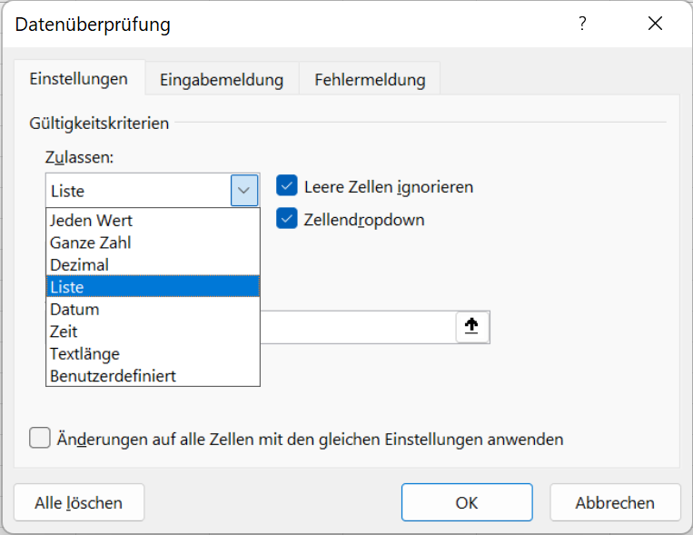693x535 pixels.
Task: Uncheck the Zellendropdown option
Action: 287,219
